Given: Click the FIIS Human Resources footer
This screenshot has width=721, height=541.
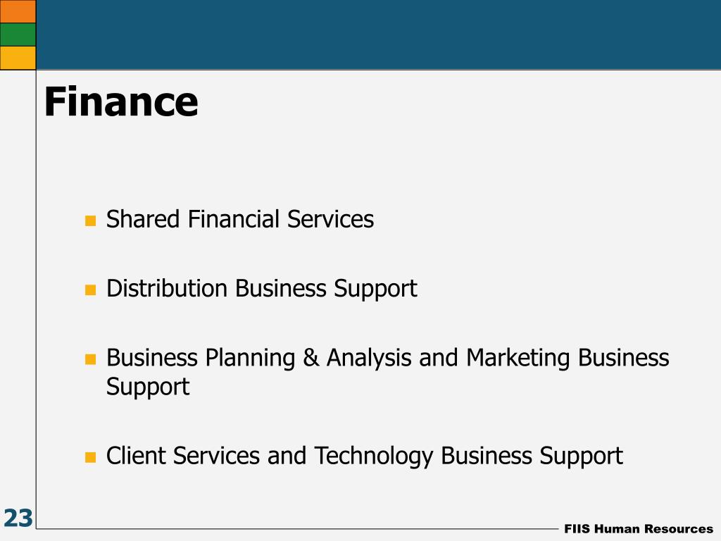Looking at the screenshot, I should point(639,529).
